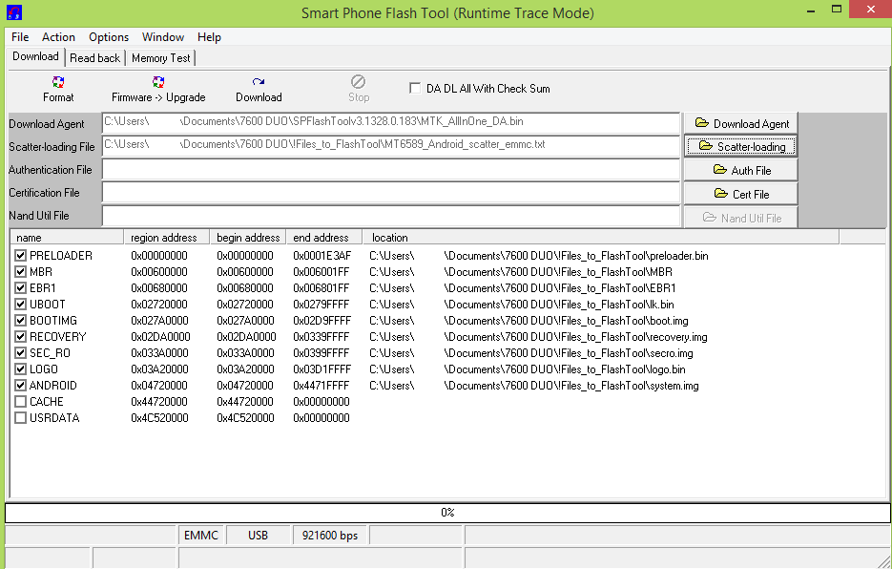The height and width of the screenshot is (569, 892).
Task: Click the Format toolbar icon
Action: point(58,84)
